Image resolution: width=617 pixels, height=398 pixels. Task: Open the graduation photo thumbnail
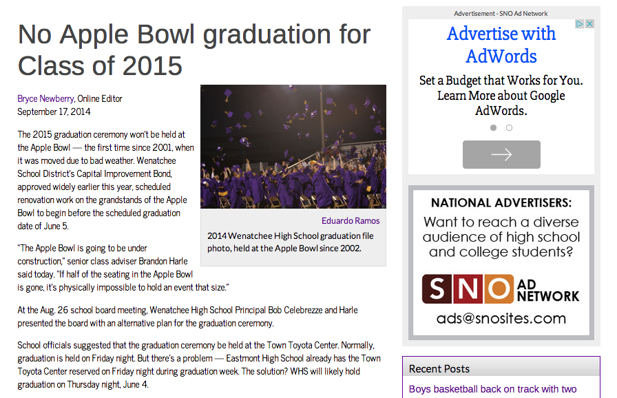tap(293, 147)
